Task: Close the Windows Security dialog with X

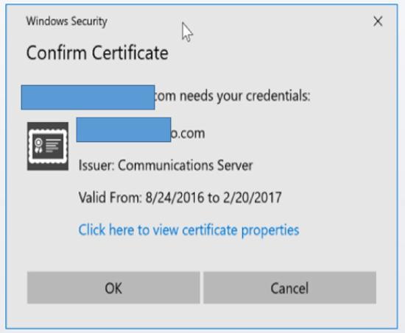Action: point(378,21)
